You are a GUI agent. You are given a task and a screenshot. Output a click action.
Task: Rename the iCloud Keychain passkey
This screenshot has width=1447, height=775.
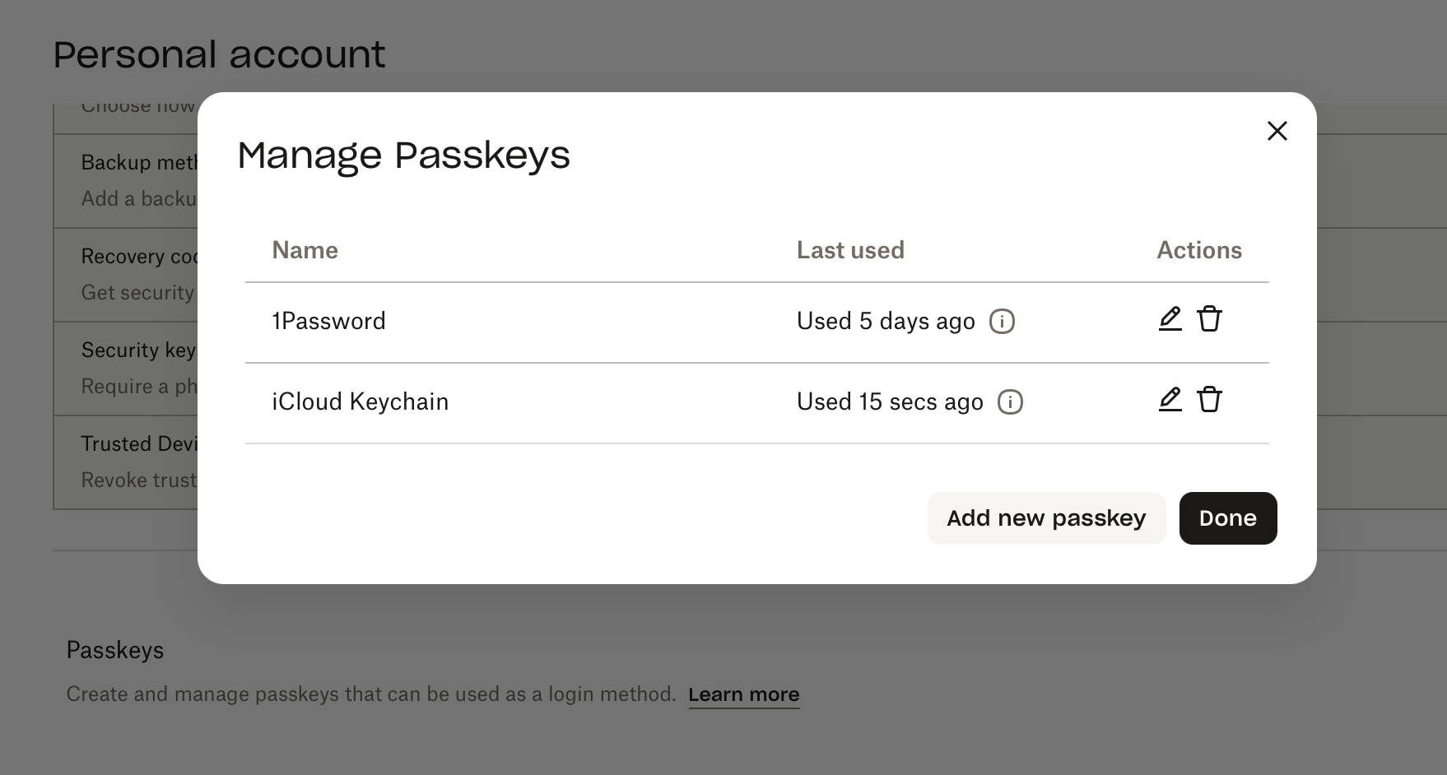[1170, 400]
